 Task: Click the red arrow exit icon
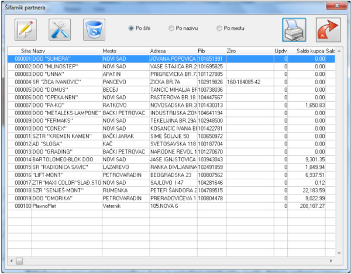(x=328, y=29)
